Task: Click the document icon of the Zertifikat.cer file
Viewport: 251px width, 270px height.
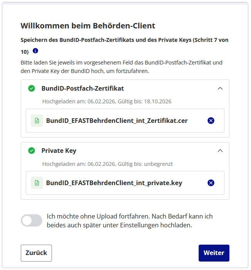Action: pos(37,121)
